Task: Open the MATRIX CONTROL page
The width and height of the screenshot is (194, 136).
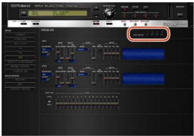Action: point(20,67)
